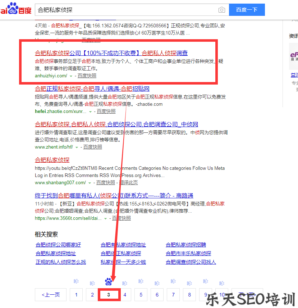Go to the previous page with 上一页

[50, 294]
